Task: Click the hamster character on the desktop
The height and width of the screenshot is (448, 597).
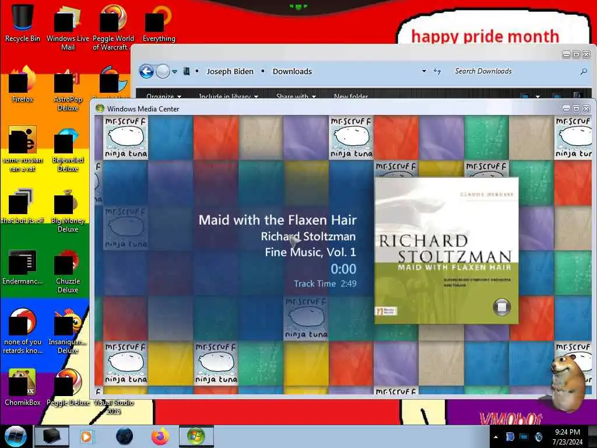Action: (567, 383)
